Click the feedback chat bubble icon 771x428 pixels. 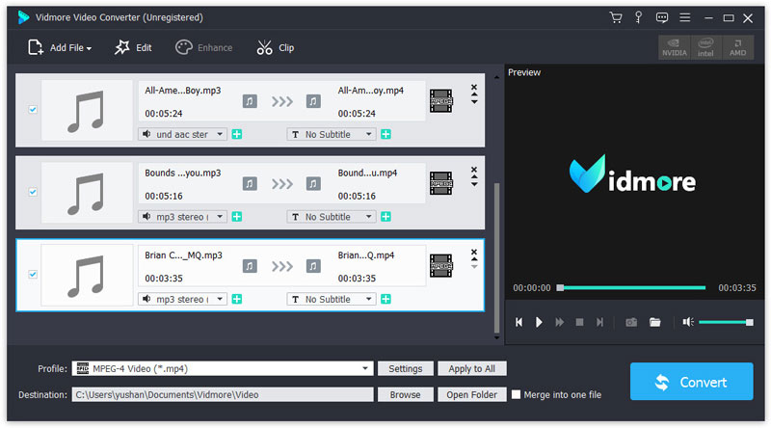tap(661, 17)
